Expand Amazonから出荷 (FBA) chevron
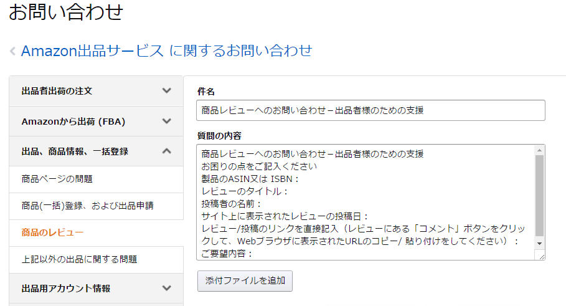This screenshot has width=566, height=306. click(166, 121)
